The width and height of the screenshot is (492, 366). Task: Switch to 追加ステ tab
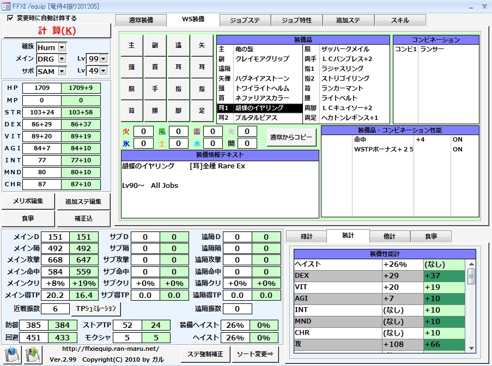(348, 20)
